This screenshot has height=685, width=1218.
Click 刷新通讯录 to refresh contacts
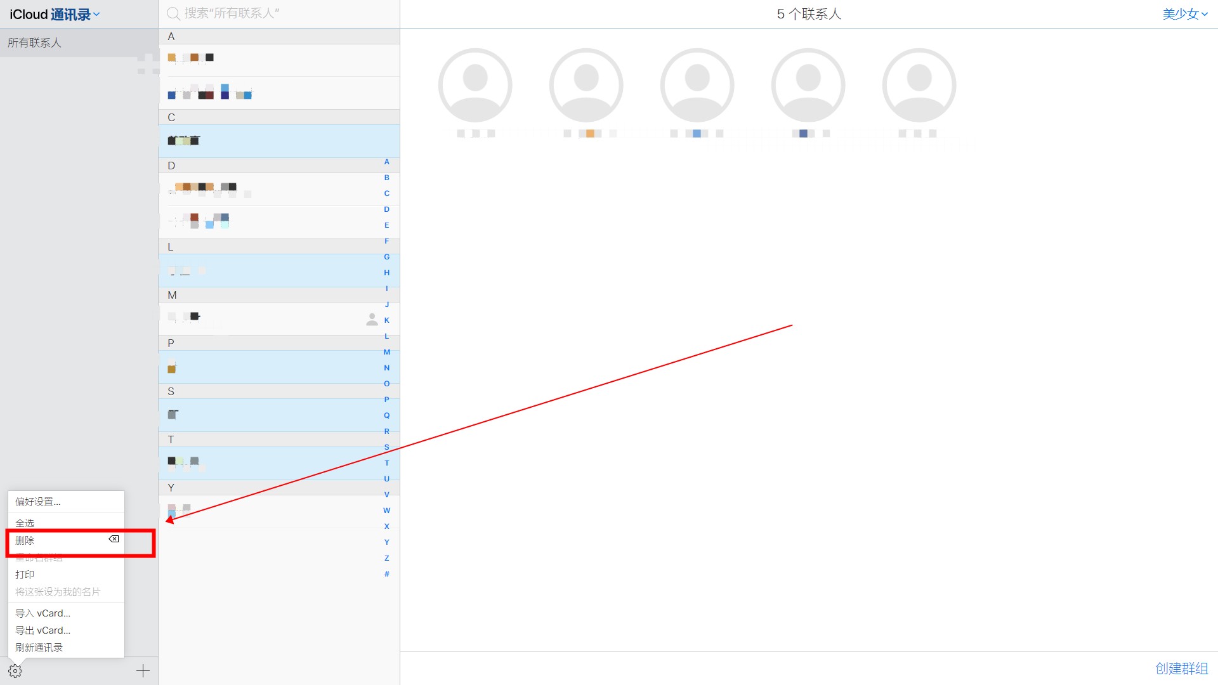[39, 646]
